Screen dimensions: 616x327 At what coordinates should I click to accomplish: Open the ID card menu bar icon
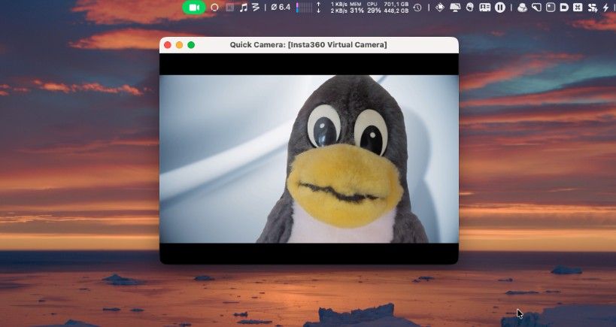click(x=485, y=8)
